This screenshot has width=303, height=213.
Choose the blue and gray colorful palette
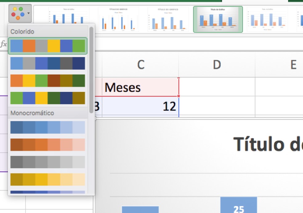pyautogui.click(x=48, y=63)
